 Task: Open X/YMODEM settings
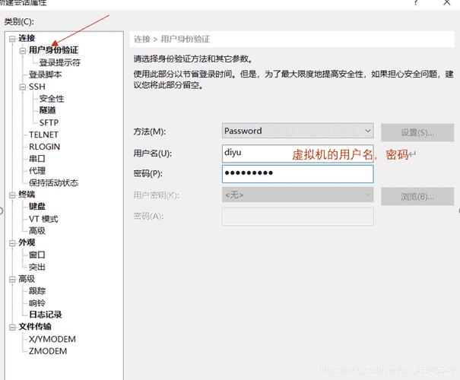pos(52,339)
